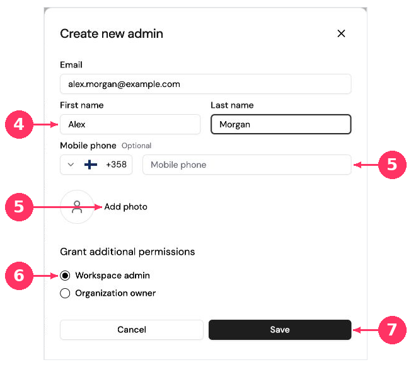Click the person avatar placeholder icon
Viewport: 411px width, 367px height.
77,207
